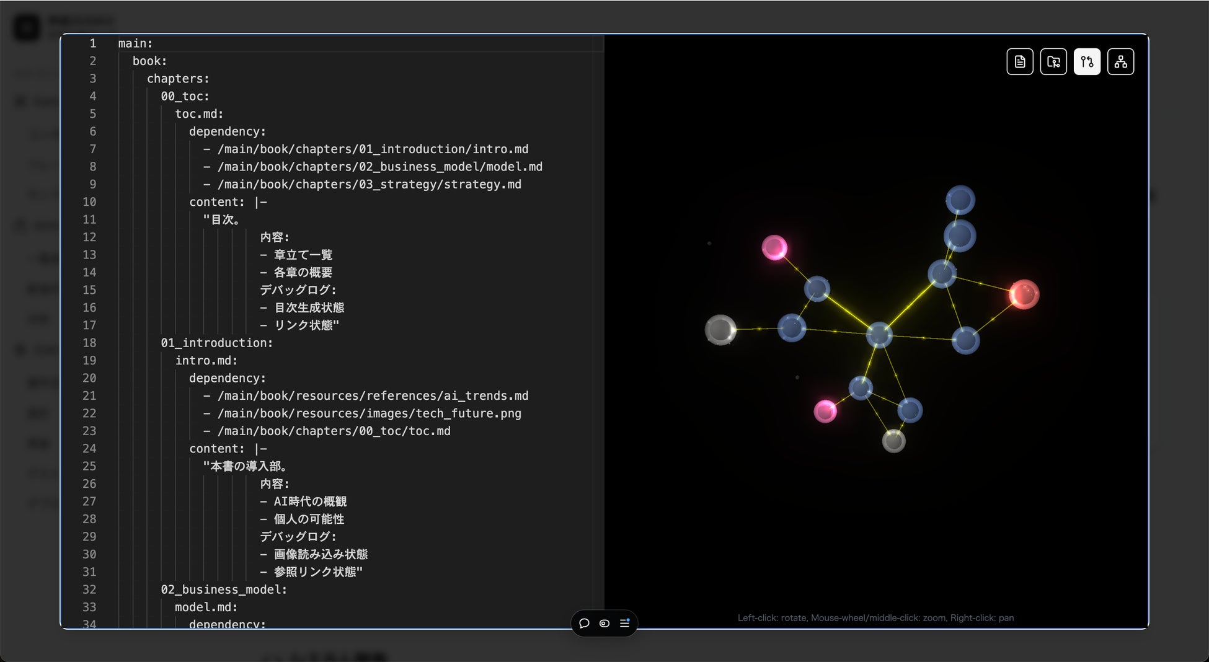Click the '各章の概要' list entry
This screenshot has height=662, width=1209.
click(x=303, y=273)
